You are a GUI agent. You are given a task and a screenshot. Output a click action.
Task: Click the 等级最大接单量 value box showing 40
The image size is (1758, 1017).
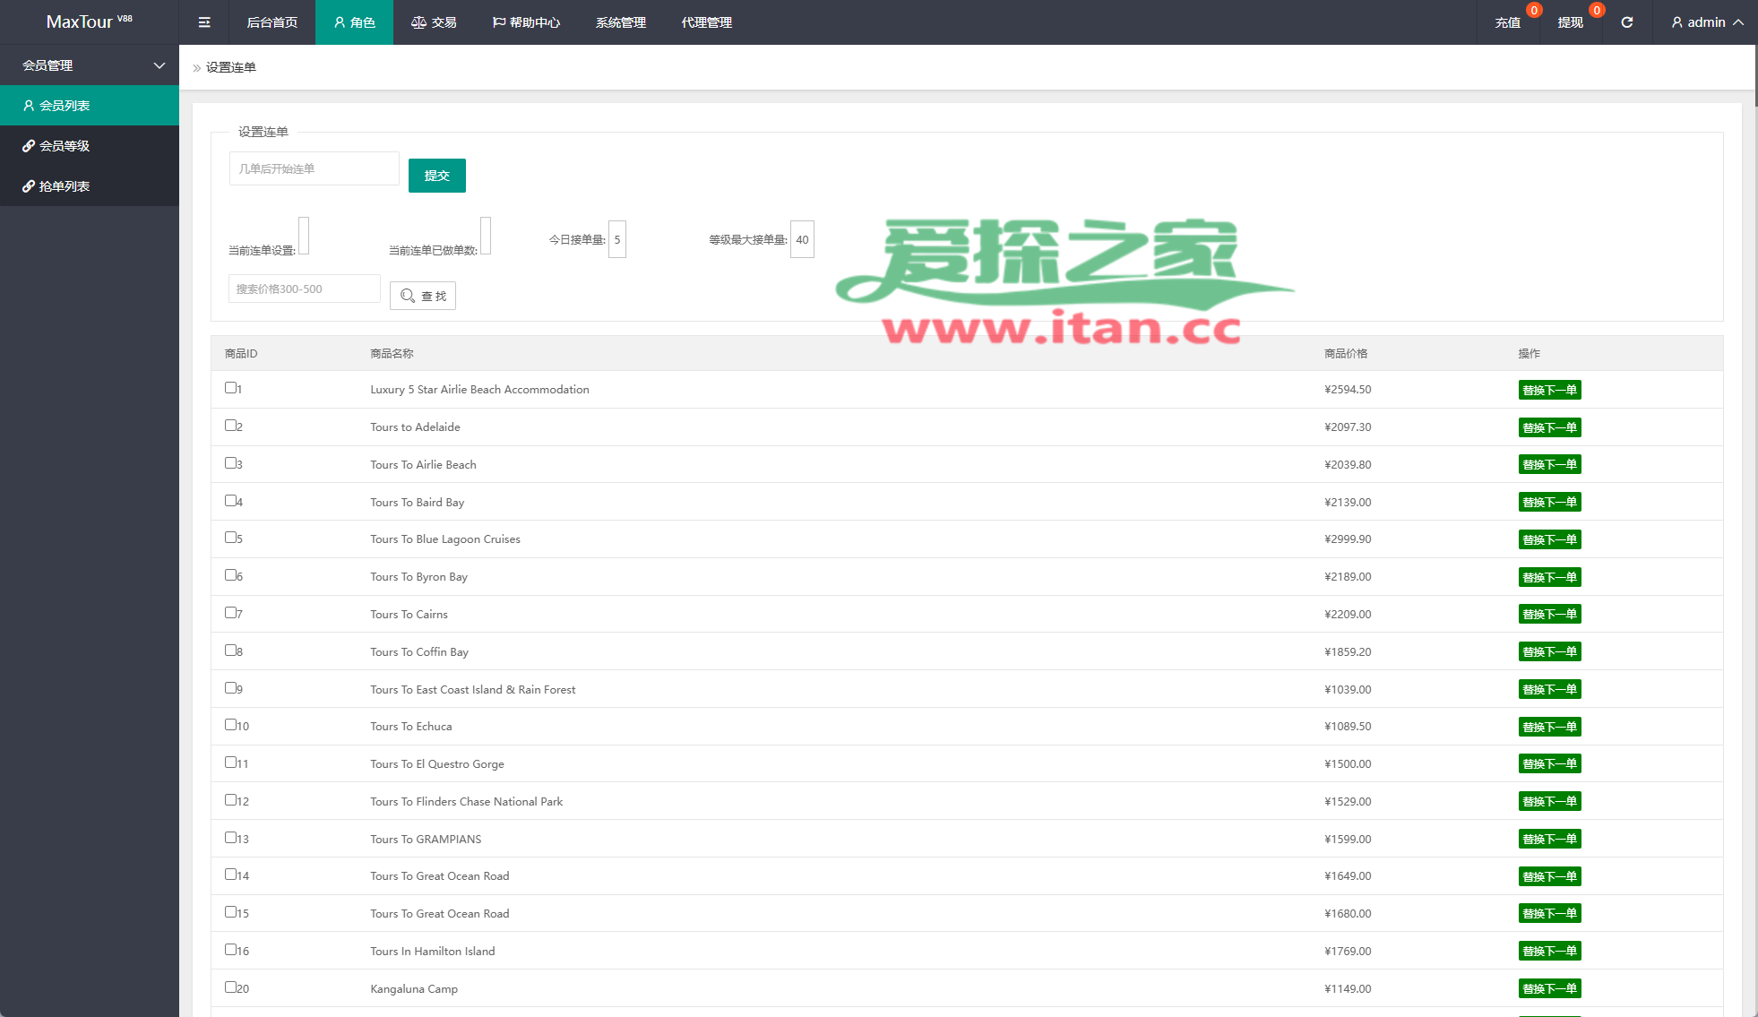coord(802,239)
